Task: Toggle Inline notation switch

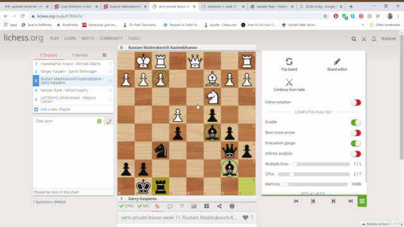Action: 356,102
